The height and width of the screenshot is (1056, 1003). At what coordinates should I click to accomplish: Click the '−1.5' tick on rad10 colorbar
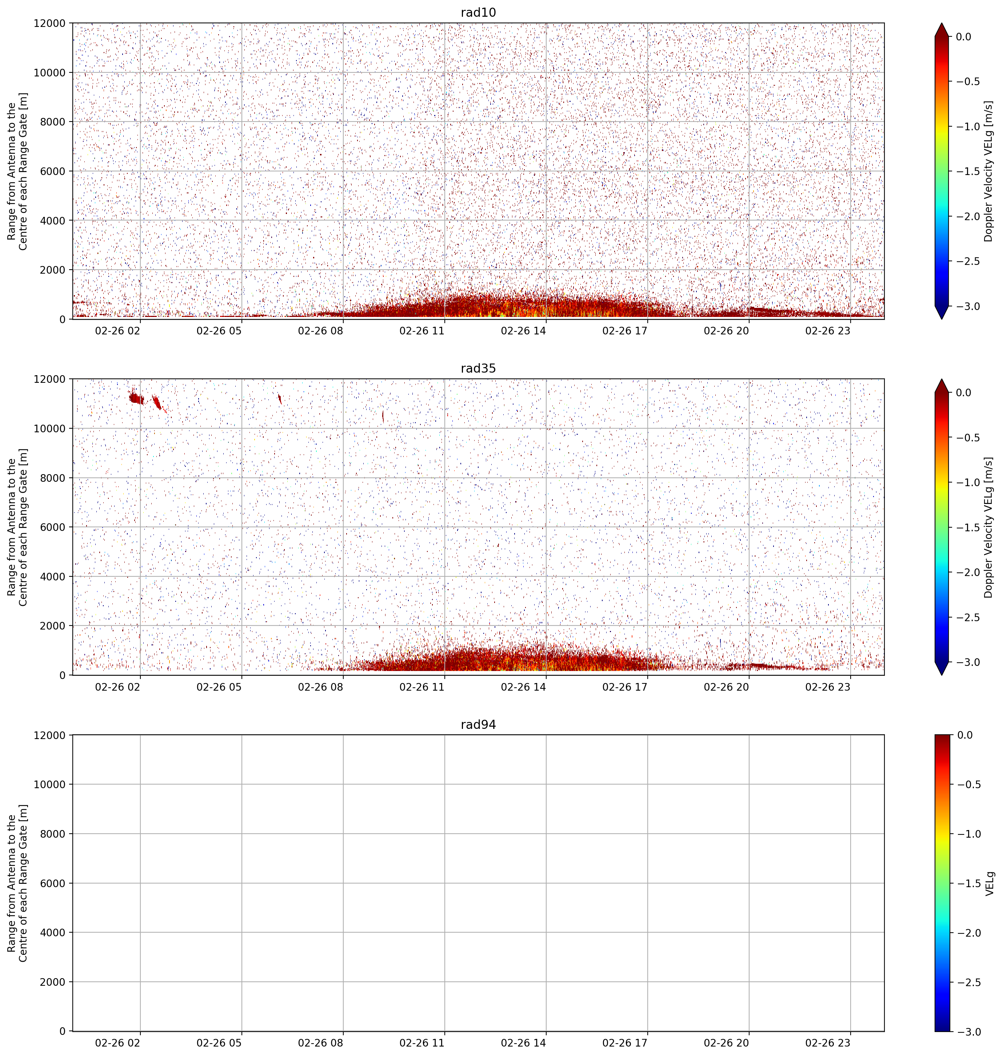click(x=968, y=171)
